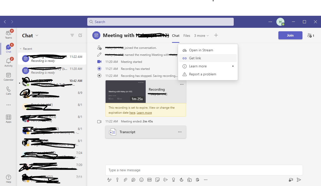Open the 10:42 AM chat
Viewport: 321px width, 186px height.
pos(52,83)
